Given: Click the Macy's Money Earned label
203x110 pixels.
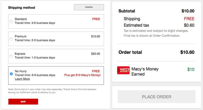Looking at the screenshot, I should click(145, 72).
